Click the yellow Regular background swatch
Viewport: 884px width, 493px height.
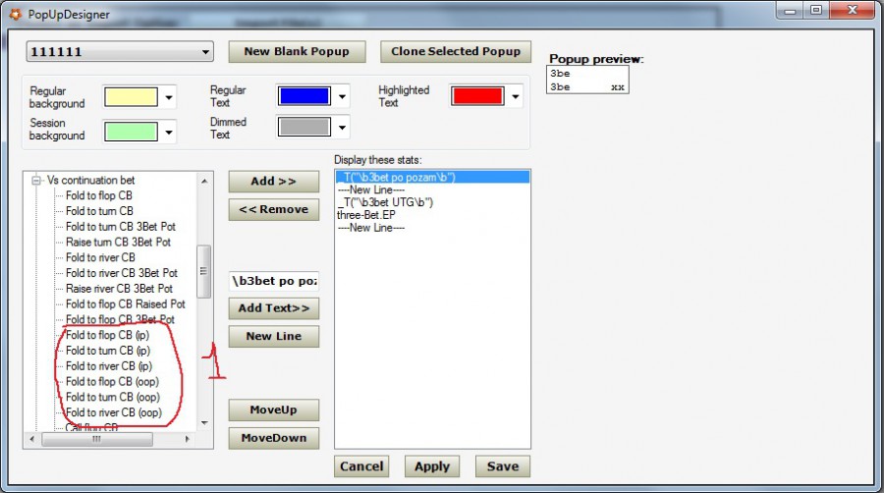tap(130, 97)
